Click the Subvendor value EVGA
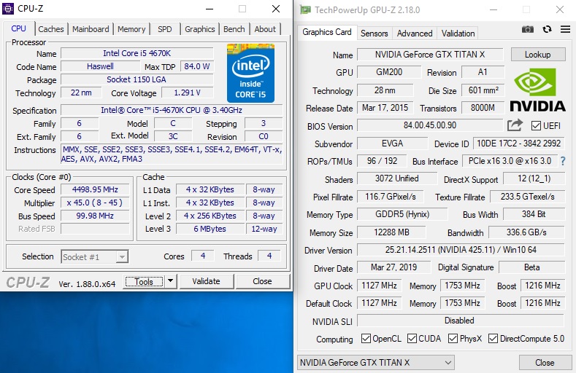 point(392,144)
